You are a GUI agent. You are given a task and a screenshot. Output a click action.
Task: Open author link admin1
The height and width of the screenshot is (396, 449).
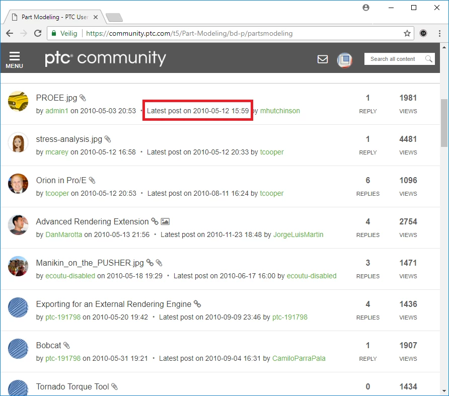tap(57, 111)
